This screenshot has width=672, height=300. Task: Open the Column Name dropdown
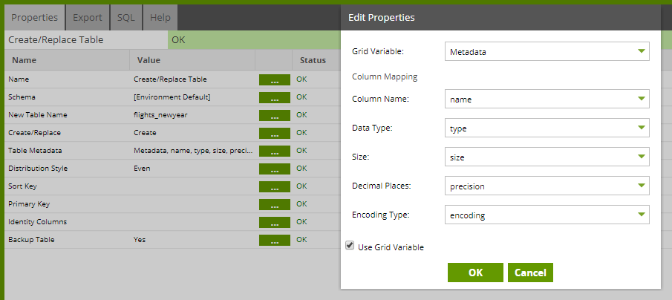tap(547, 99)
